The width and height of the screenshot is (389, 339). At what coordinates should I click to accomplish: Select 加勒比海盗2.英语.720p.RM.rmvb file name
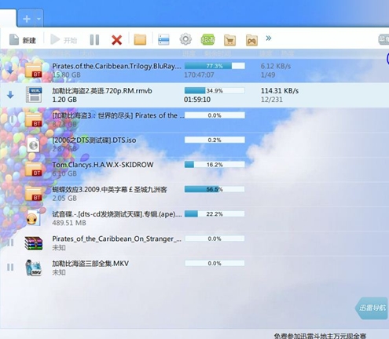(x=102, y=91)
